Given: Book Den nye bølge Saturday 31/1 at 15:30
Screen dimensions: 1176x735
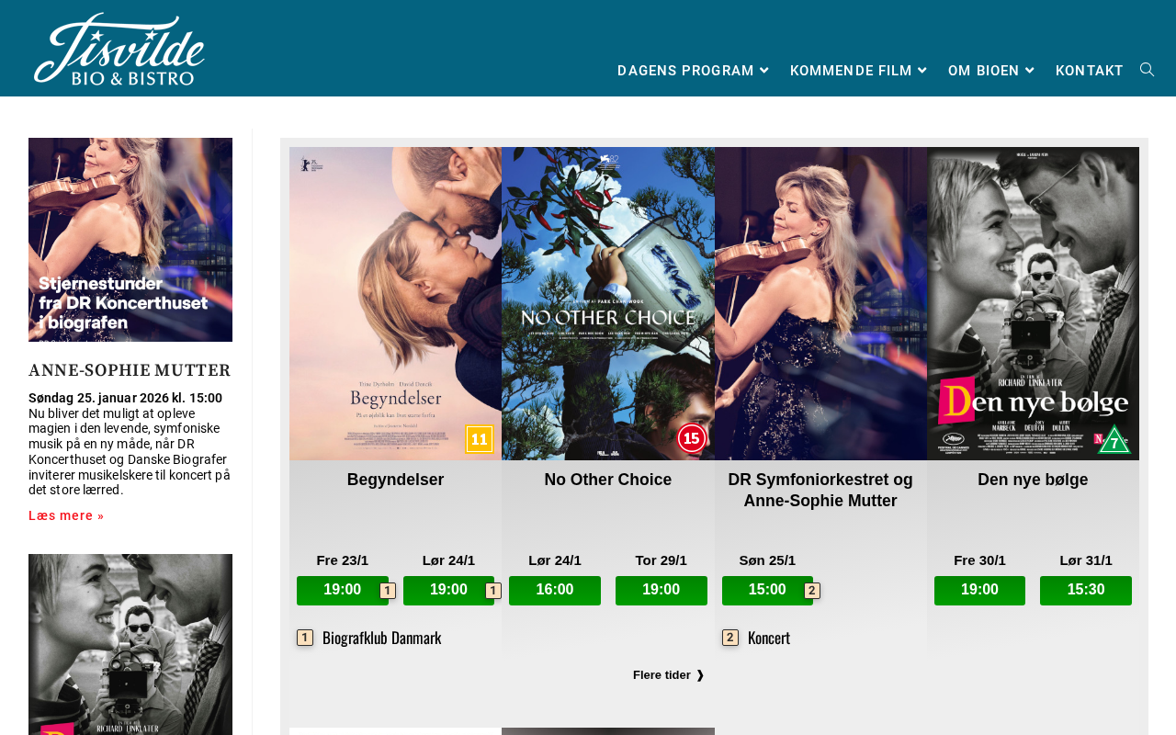Looking at the screenshot, I should [1086, 591].
